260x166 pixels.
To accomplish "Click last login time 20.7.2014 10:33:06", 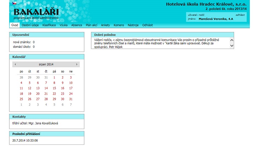I will pos(25,140).
